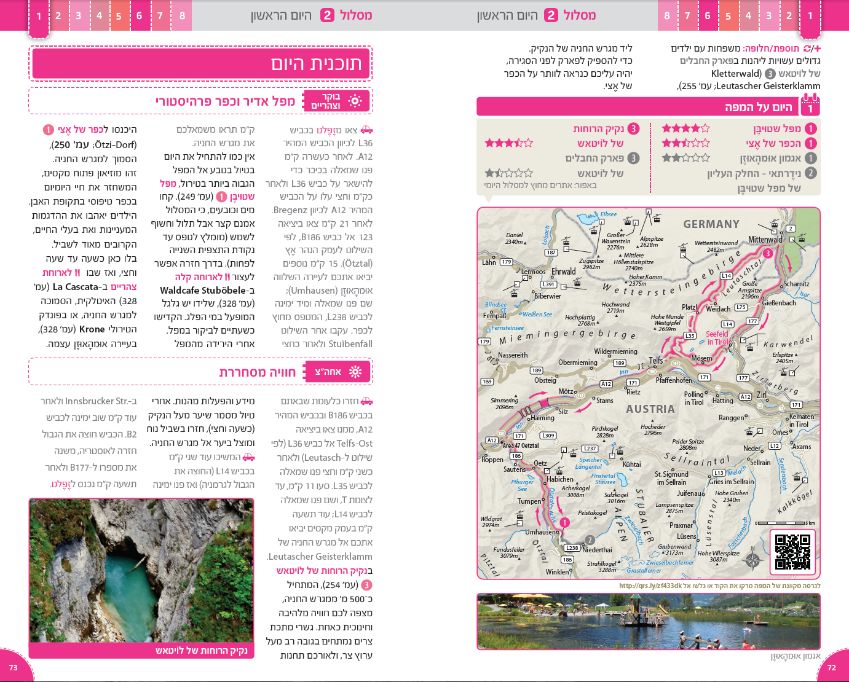This screenshot has width=849, height=682.
Task: Open day tab 8 on the right page
Action: [667, 16]
